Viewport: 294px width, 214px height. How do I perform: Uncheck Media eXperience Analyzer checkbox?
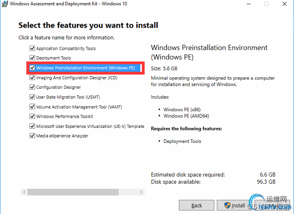32,136
